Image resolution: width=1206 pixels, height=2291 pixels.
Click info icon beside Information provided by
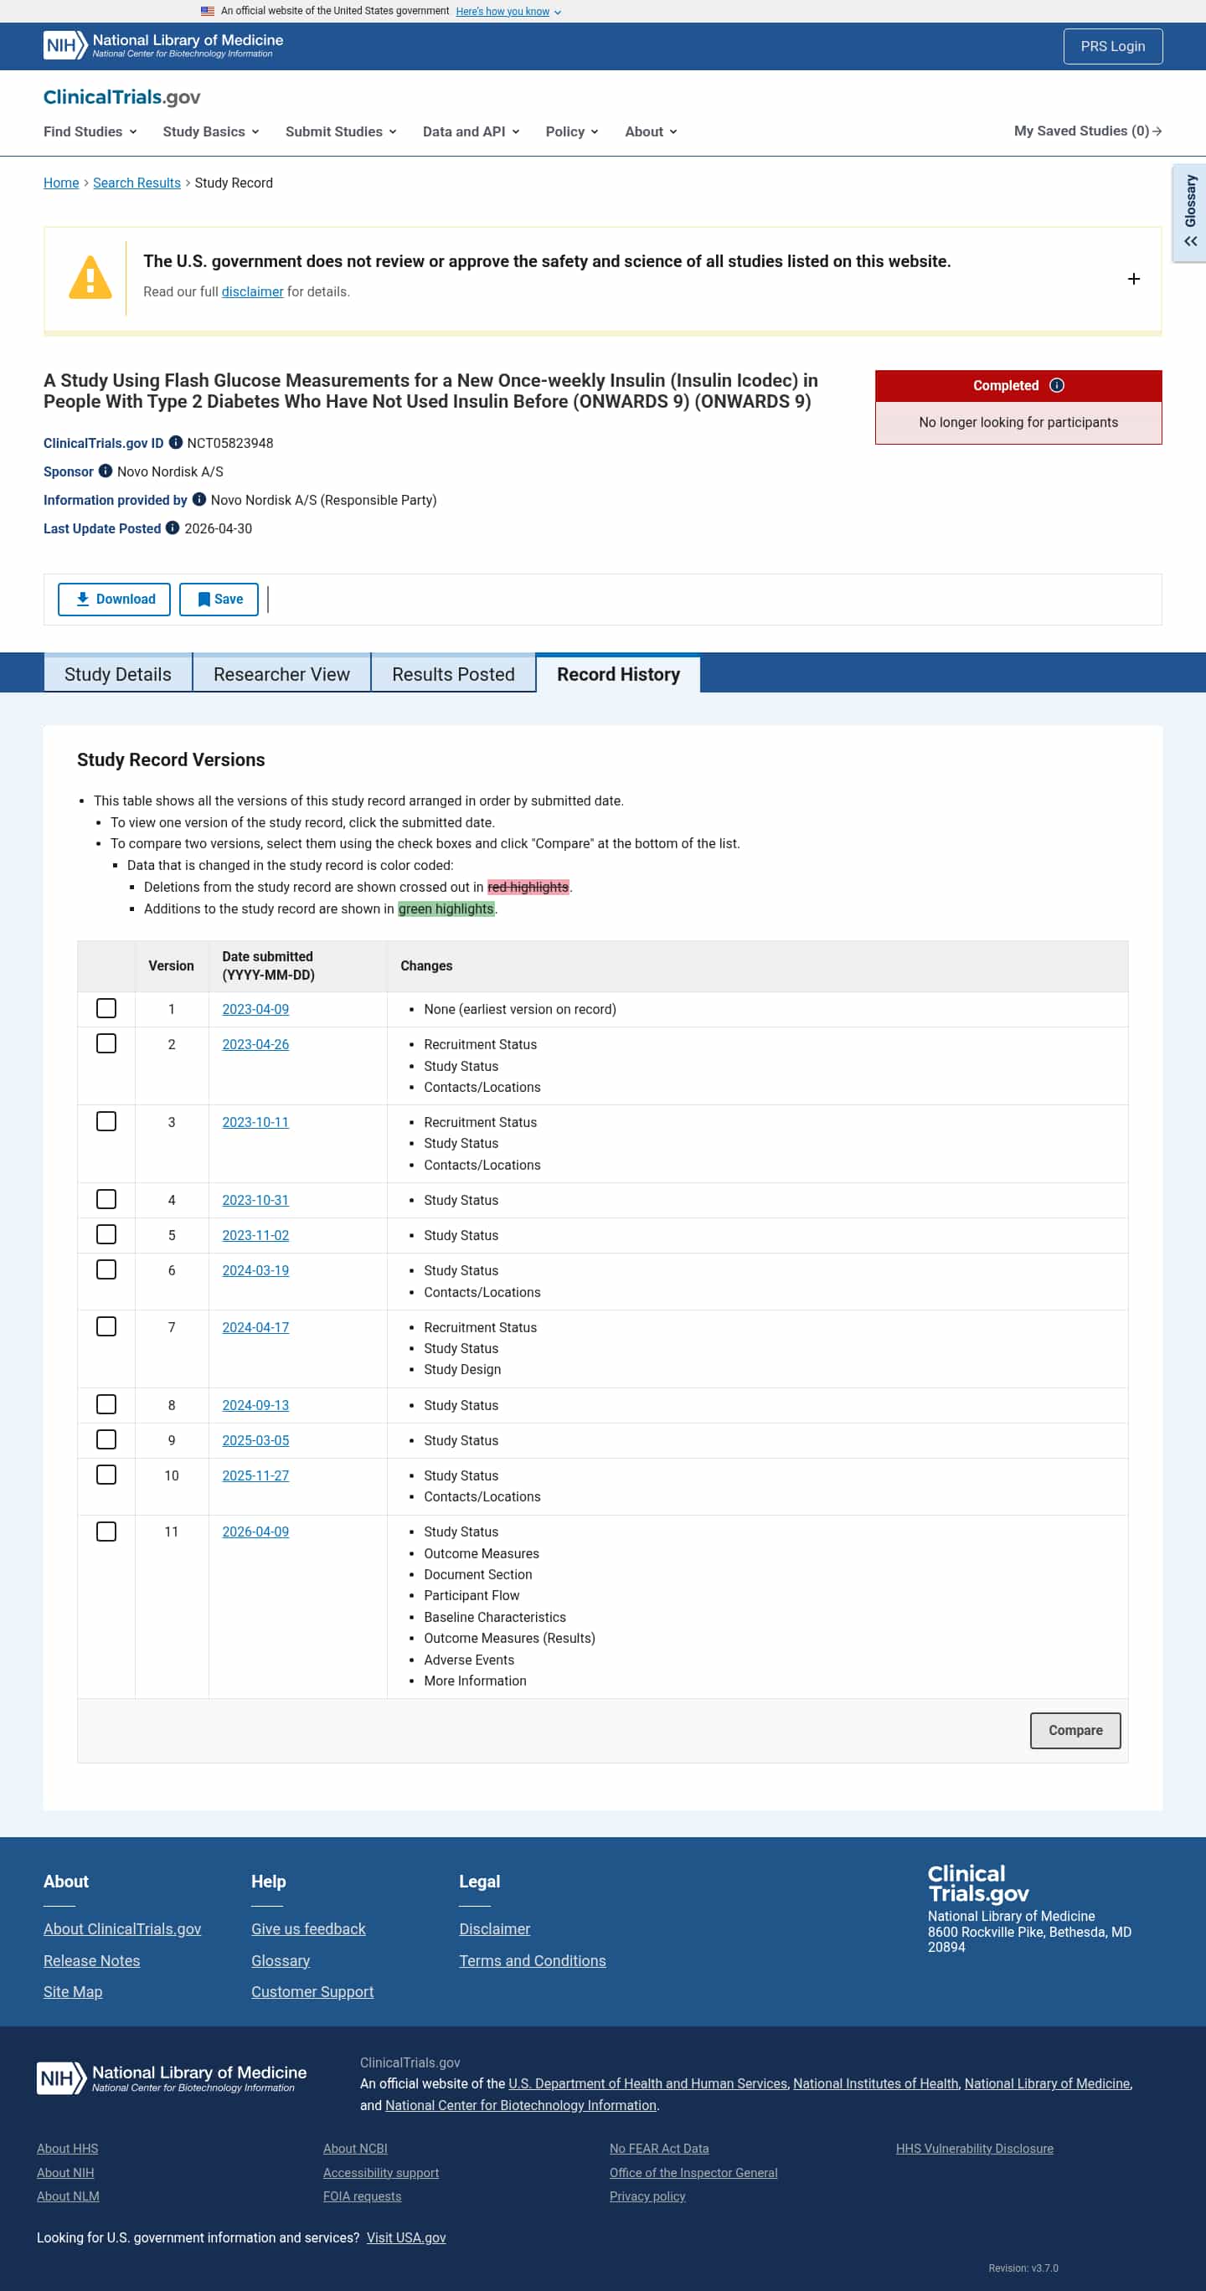(199, 499)
